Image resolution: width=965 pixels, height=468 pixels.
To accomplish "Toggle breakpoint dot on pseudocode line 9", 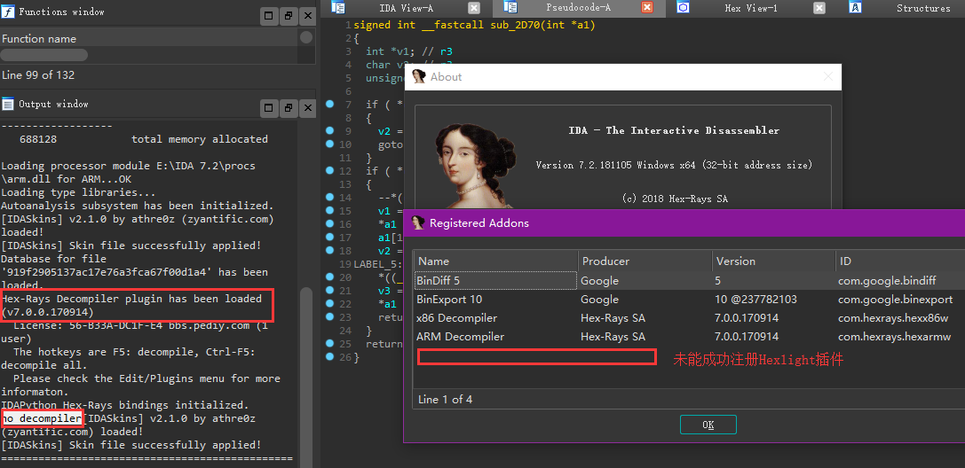I will coord(329,130).
